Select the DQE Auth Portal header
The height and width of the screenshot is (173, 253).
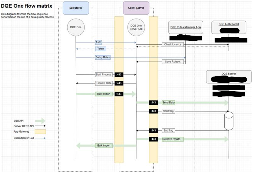229,24
